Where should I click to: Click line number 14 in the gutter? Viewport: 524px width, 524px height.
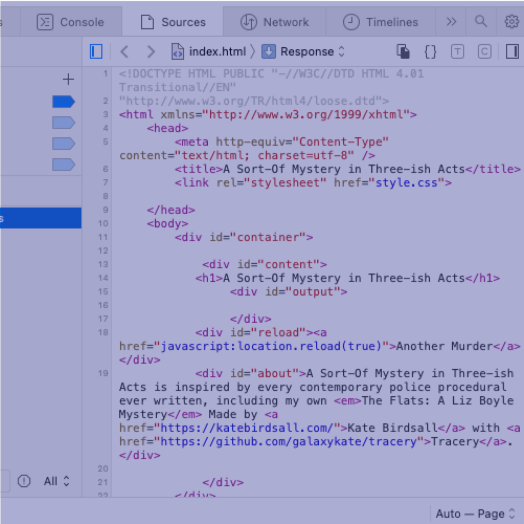click(x=103, y=278)
